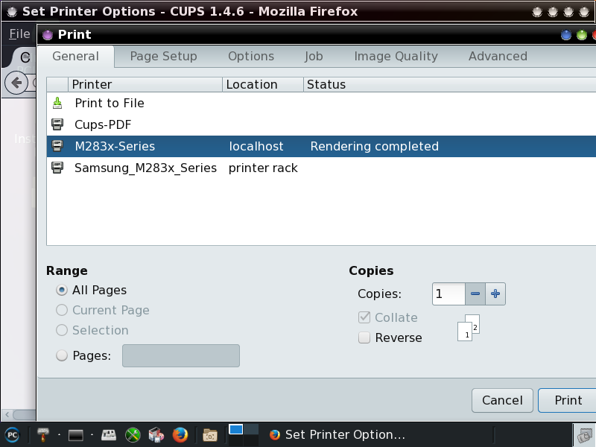Click the Cancel button
Image resolution: width=596 pixels, height=447 pixels.
(502, 400)
